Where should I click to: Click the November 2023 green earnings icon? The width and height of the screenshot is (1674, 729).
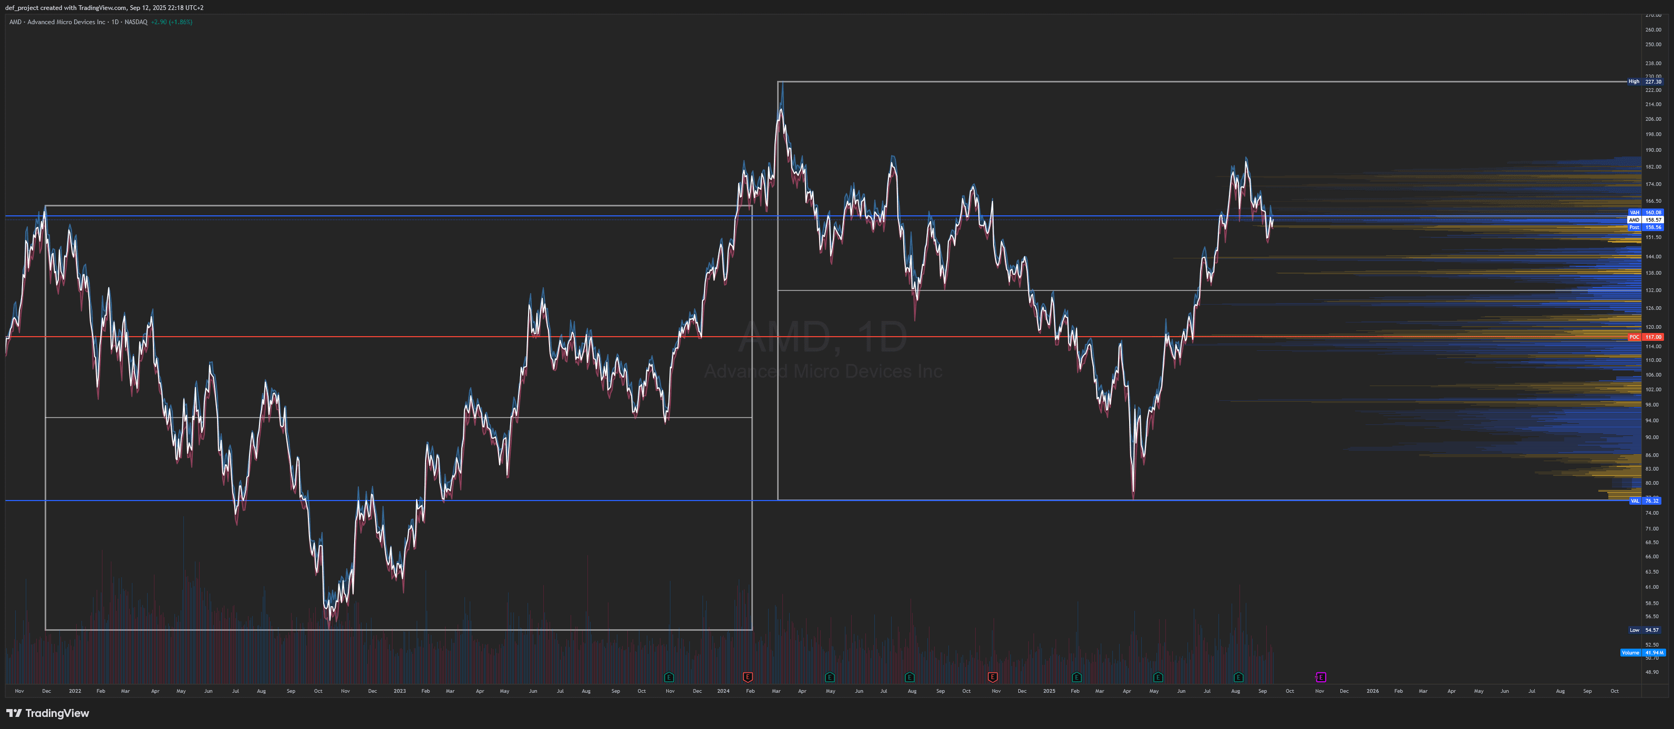(x=669, y=677)
